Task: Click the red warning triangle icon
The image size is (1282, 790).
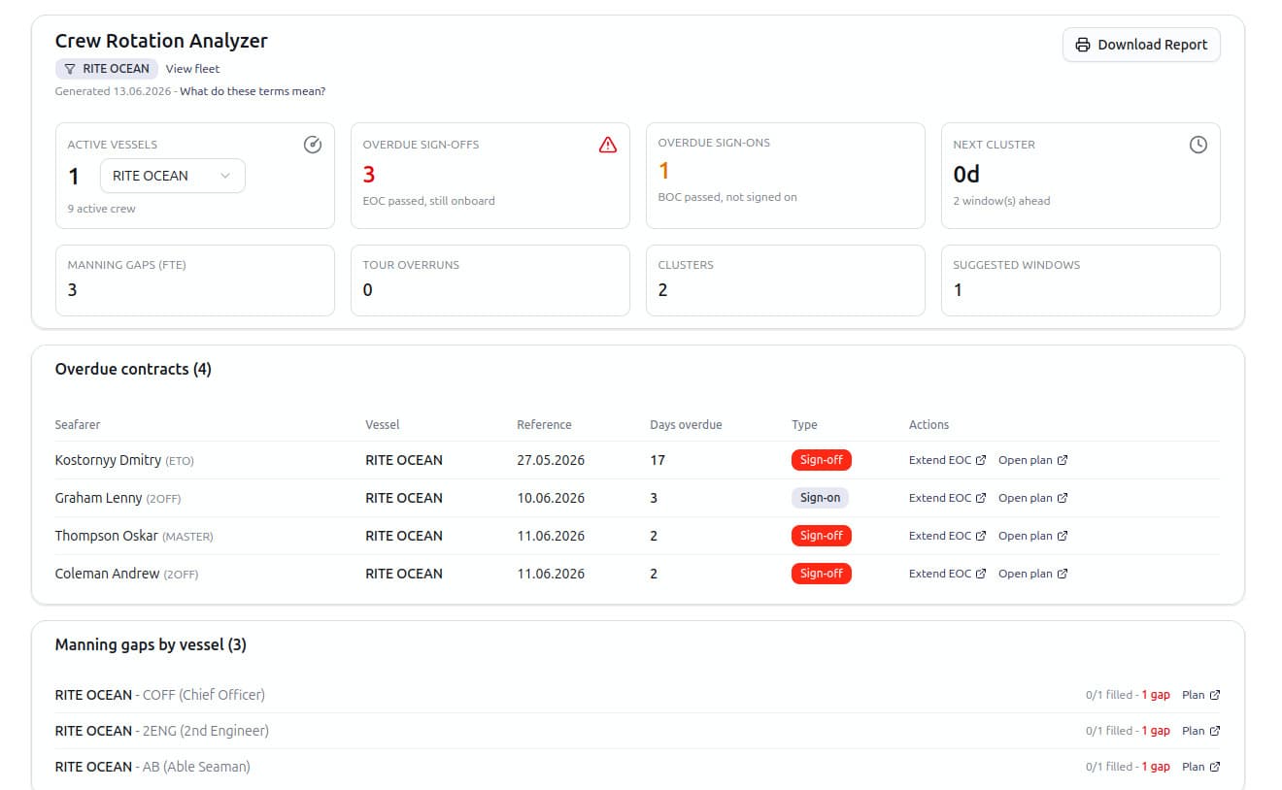Action: tap(608, 145)
